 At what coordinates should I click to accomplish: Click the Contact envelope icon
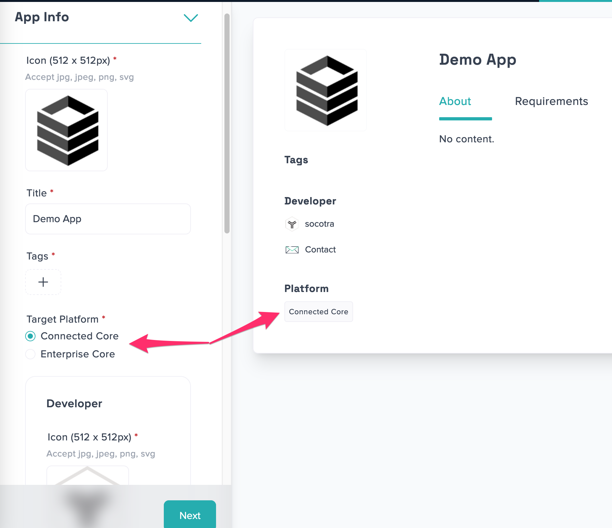(x=292, y=250)
